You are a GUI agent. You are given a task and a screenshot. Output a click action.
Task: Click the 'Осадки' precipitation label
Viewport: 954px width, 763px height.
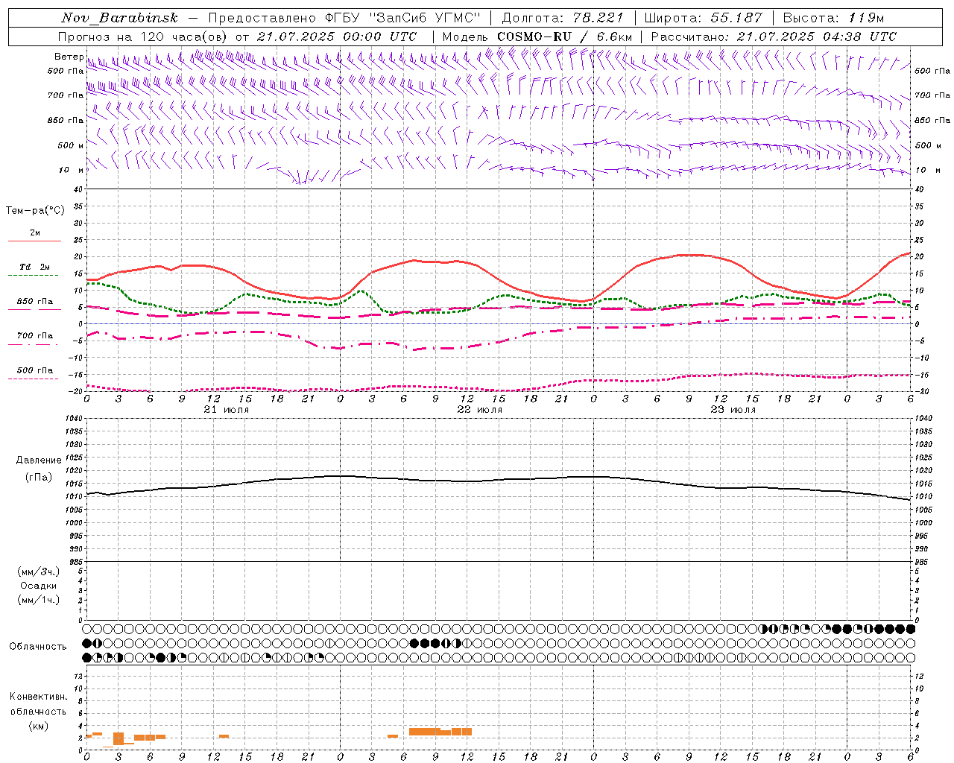click(39, 586)
